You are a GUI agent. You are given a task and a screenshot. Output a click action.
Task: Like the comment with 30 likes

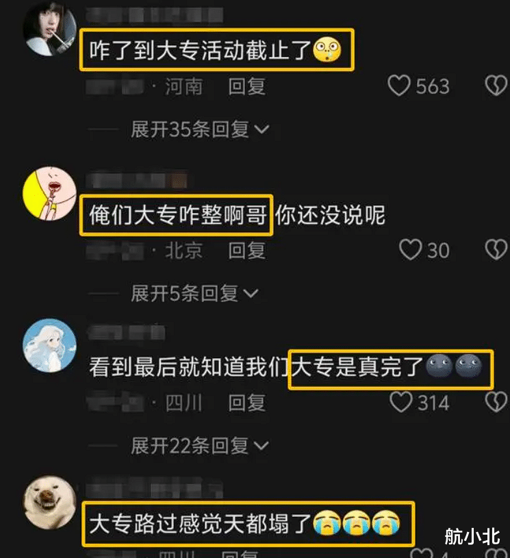410,249
